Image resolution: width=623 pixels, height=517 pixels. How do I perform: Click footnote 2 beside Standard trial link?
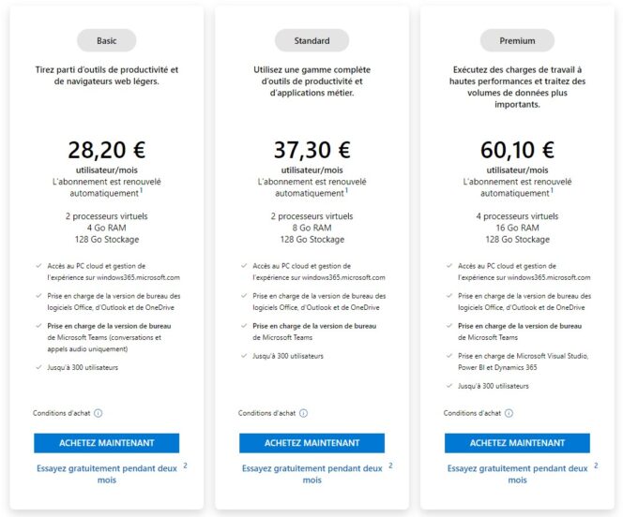(x=390, y=465)
